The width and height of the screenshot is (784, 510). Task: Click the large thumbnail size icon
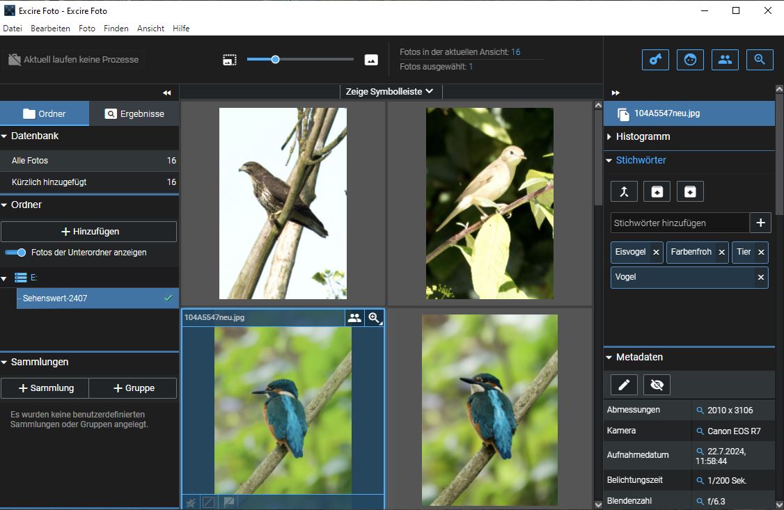click(x=372, y=60)
